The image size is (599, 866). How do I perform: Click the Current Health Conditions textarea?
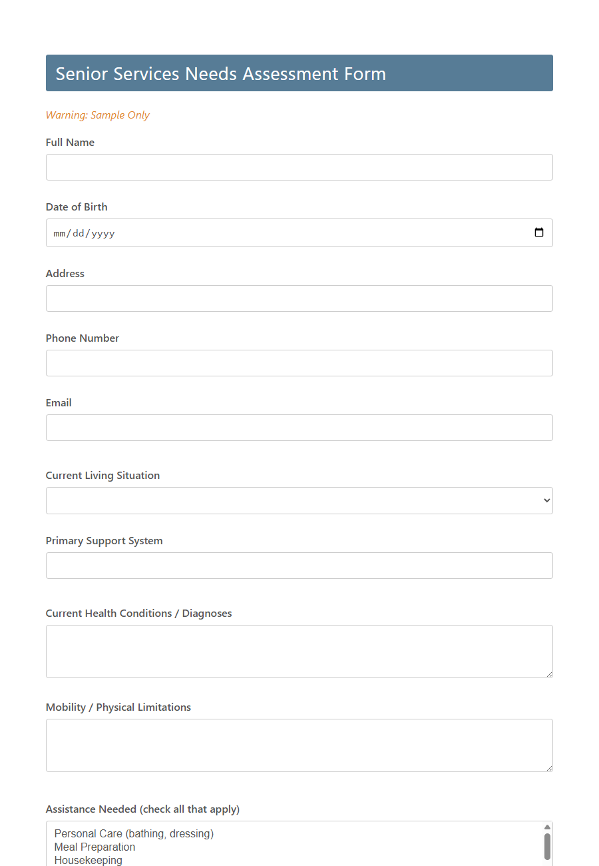pyautogui.click(x=299, y=651)
